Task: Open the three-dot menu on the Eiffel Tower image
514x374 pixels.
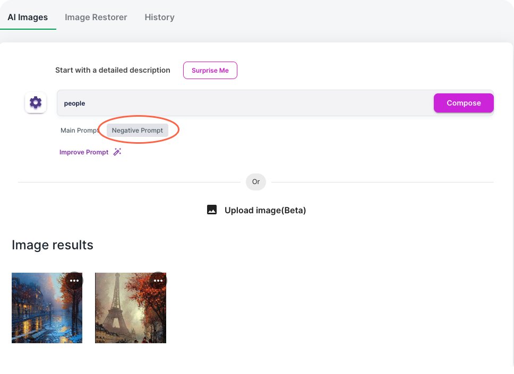Action: click(x=158, y=280)
